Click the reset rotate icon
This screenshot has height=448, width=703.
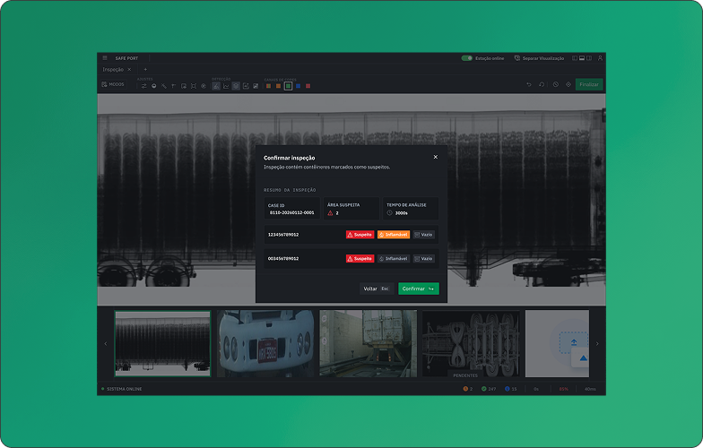point(542,84)
